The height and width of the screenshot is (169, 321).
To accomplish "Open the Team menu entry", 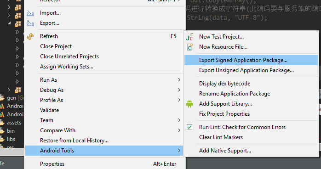I will pyautogui.click(x=46, y=120).
